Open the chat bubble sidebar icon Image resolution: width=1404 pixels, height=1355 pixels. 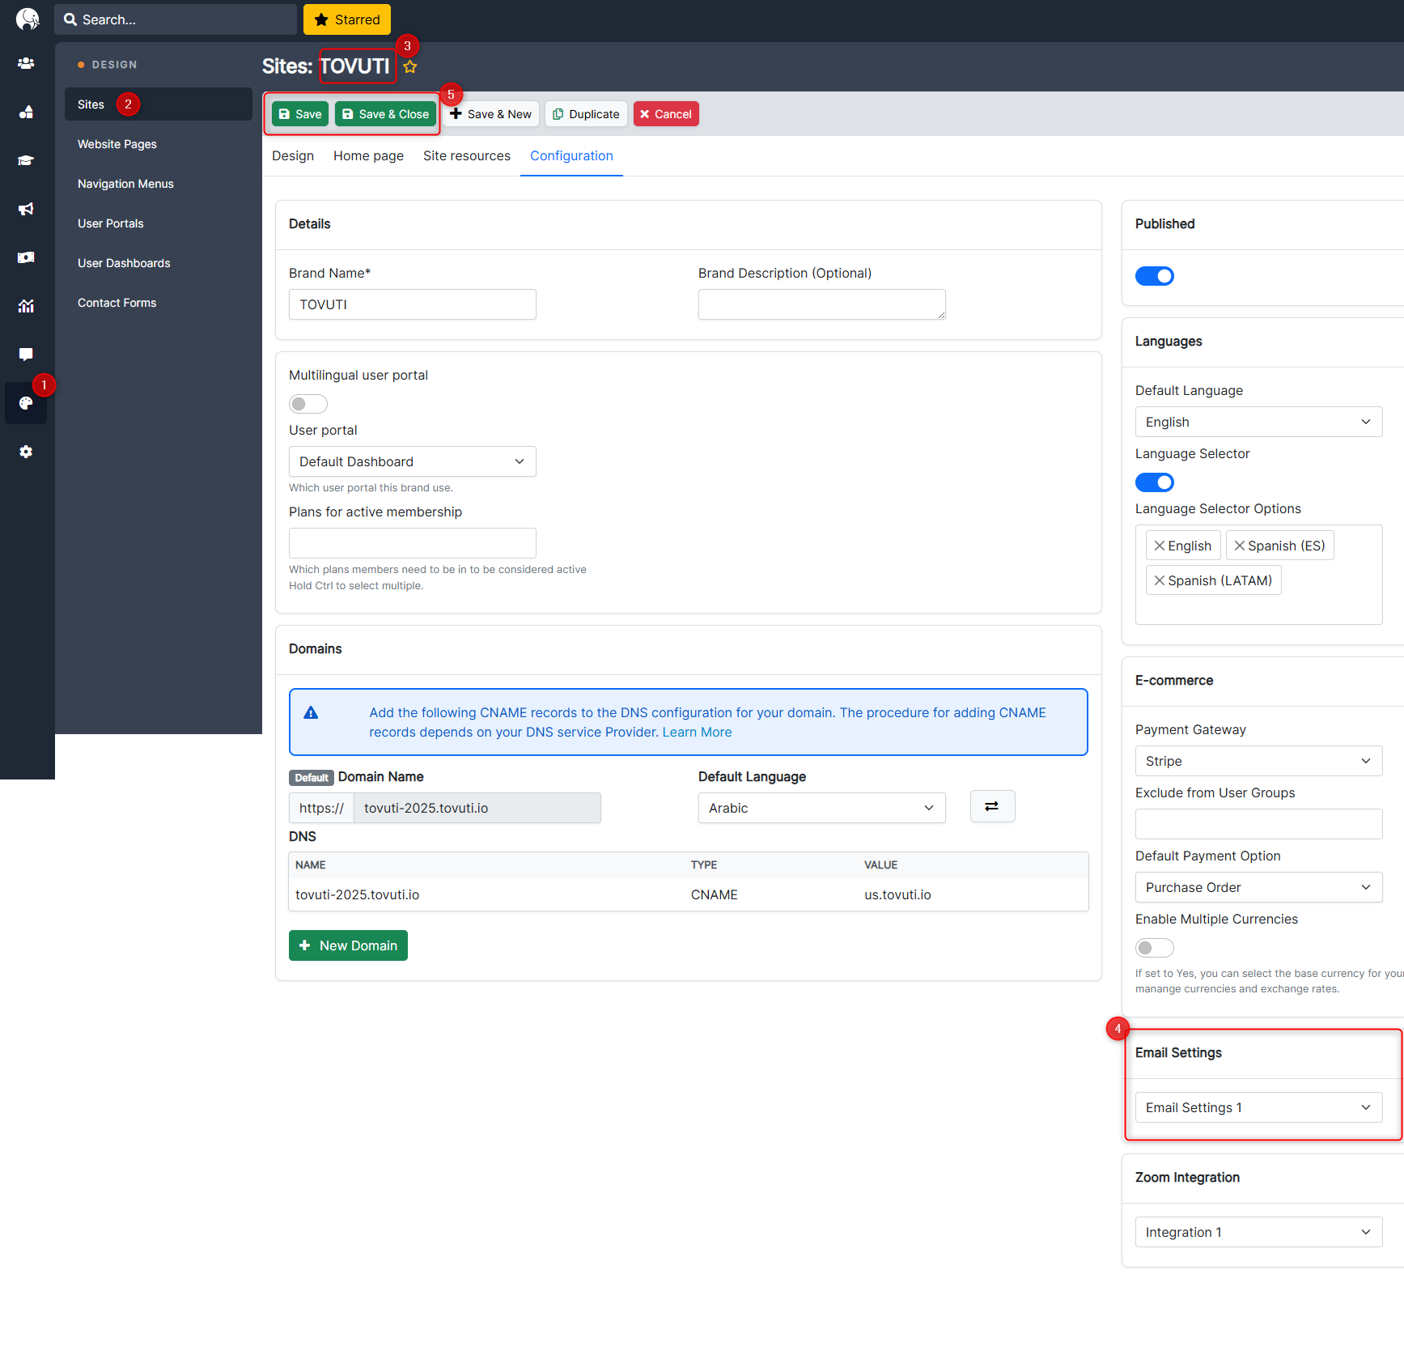[x=26, y=355]
